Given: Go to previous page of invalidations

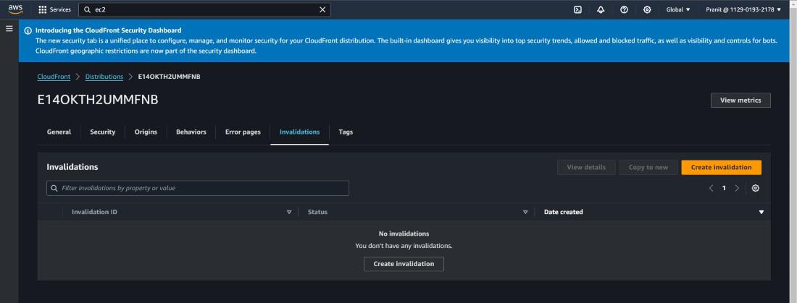Looking at the screenshot, I should pos(711,188).
